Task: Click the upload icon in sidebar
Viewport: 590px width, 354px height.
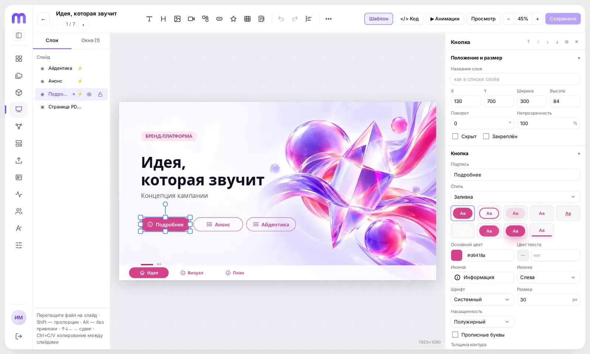Action: [19, 160]
